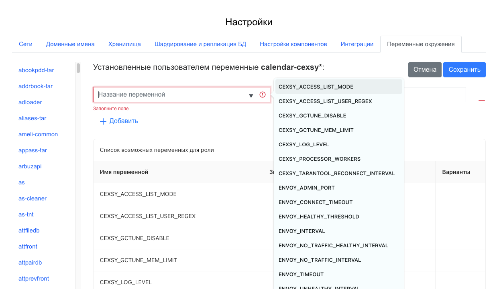Open the adloader role in sidebar
This screenshot has width=497, height=289.
[x=30, y=102]
